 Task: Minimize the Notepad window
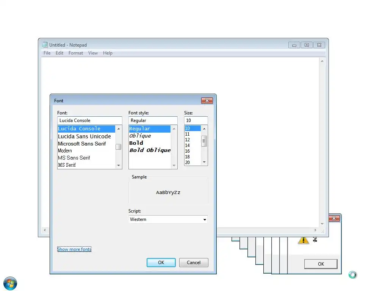(294, 45)
